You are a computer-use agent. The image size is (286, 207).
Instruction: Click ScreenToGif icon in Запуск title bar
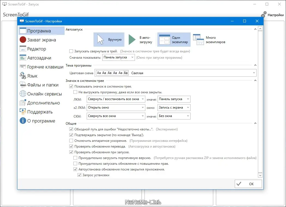pyautogui.click(x=5, y=4)
